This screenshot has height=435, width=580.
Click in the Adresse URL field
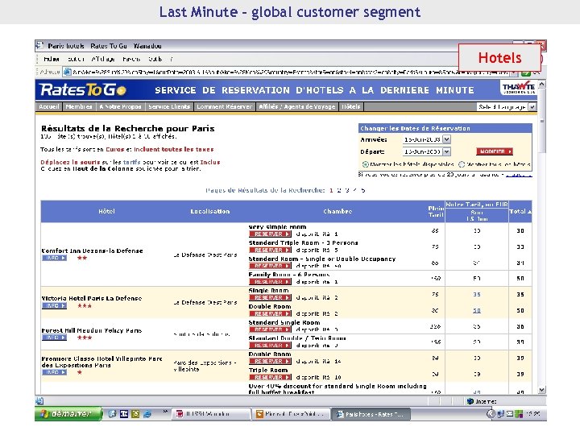point(290,72)
